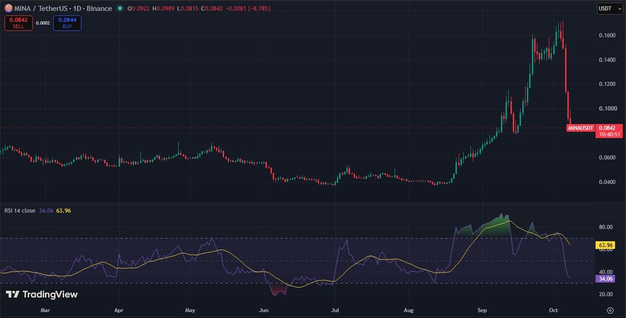Click the Sep date on time axis
Image resolution: width=626 pixels, height=318 pixels.
click(x=482, y=310)
